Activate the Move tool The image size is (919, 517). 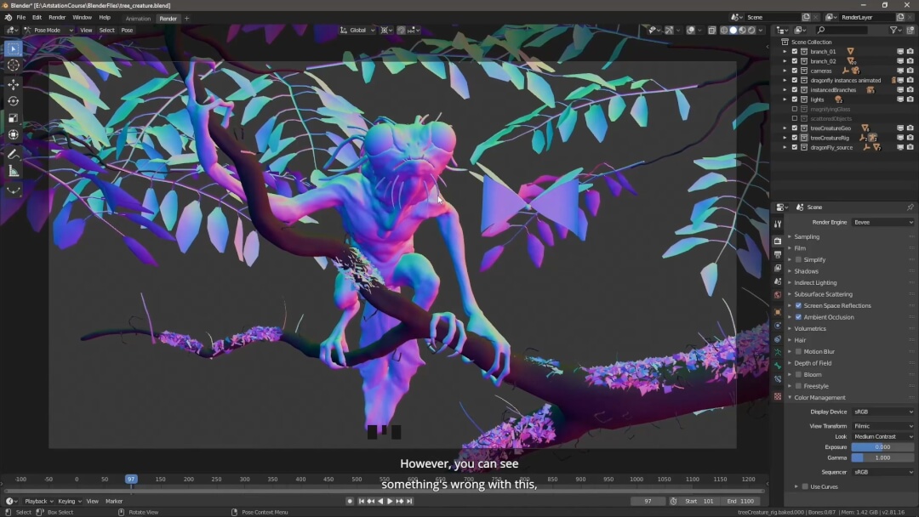click(x=13, y=84)
